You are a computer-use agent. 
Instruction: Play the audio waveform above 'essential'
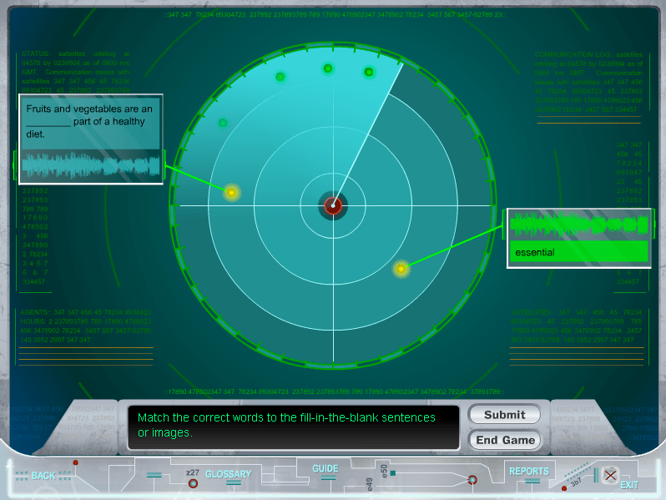[x=579, y=224]
